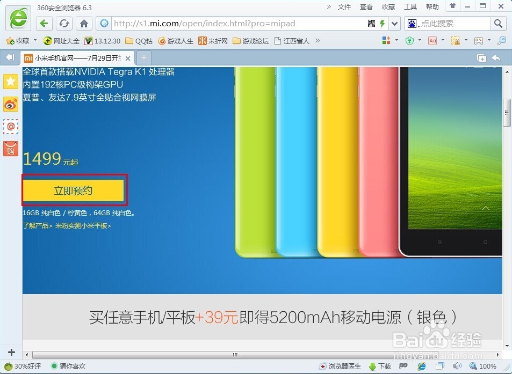
Task: Click the skin (shirt) icon
Action: click(452, 6)
